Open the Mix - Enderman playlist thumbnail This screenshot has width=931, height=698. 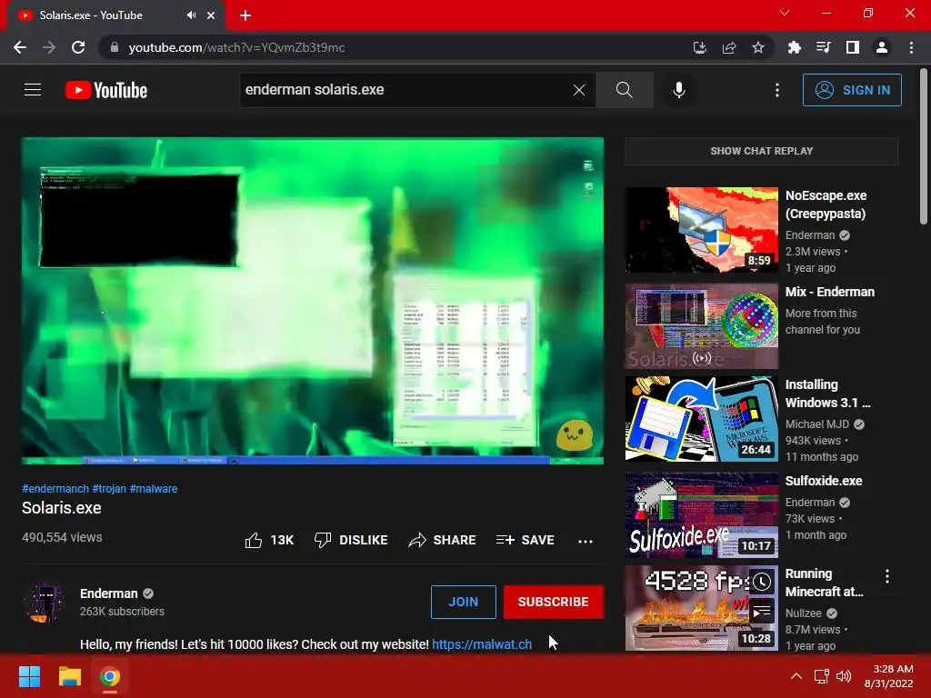[701, 326]
